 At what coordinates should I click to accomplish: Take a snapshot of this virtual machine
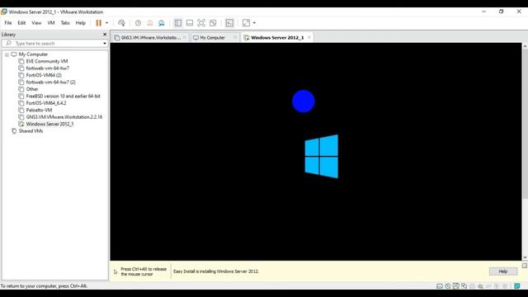pos(138,23)
